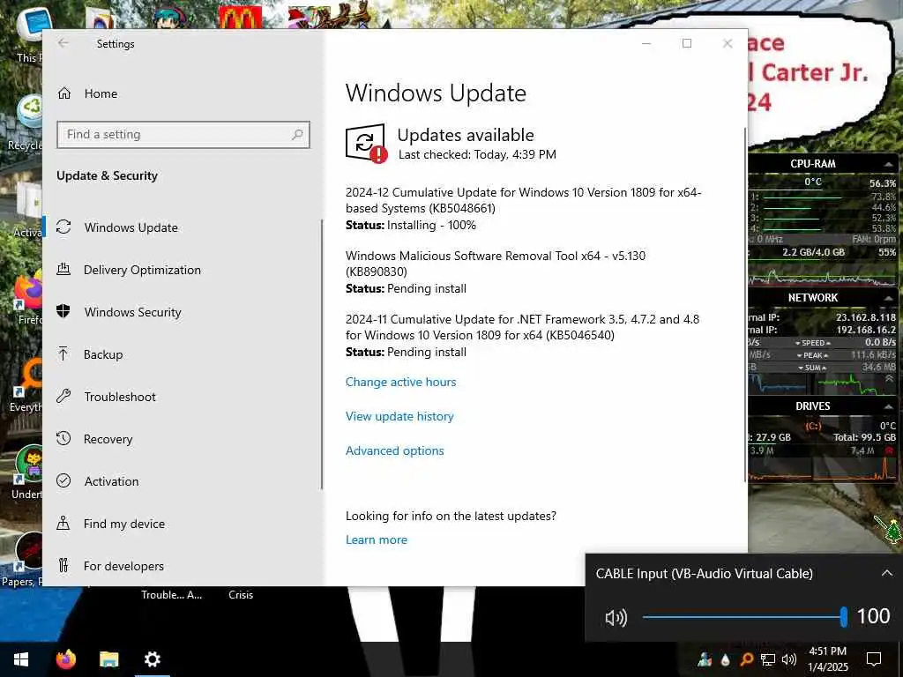Click the Learn more link
The width and height of the screenshot is (903, 677).
(376, 539)
